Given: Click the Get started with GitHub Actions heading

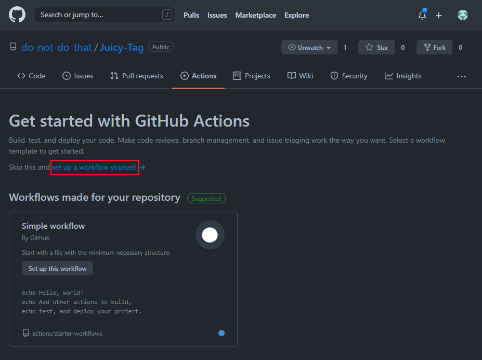Looking at the screenshot, I should point(129,121).
